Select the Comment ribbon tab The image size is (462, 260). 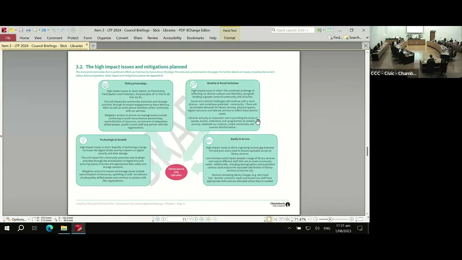pos(55,38)
